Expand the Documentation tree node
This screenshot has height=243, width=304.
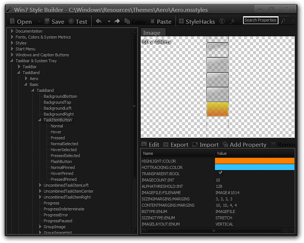pos(12,31)
